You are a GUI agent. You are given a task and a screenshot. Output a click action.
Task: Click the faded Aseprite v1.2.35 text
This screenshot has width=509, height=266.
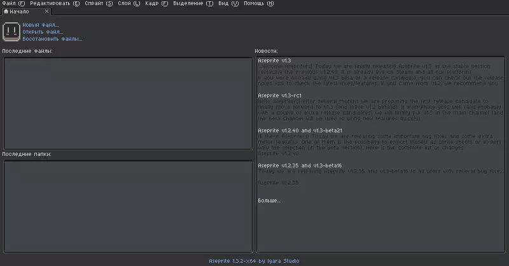point(278,183)
